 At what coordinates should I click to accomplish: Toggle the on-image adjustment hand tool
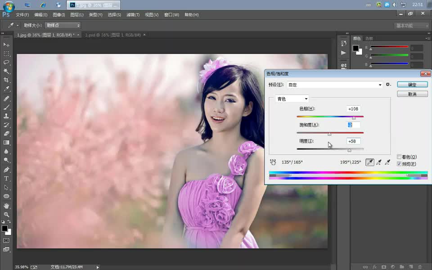tap(273, 162)
